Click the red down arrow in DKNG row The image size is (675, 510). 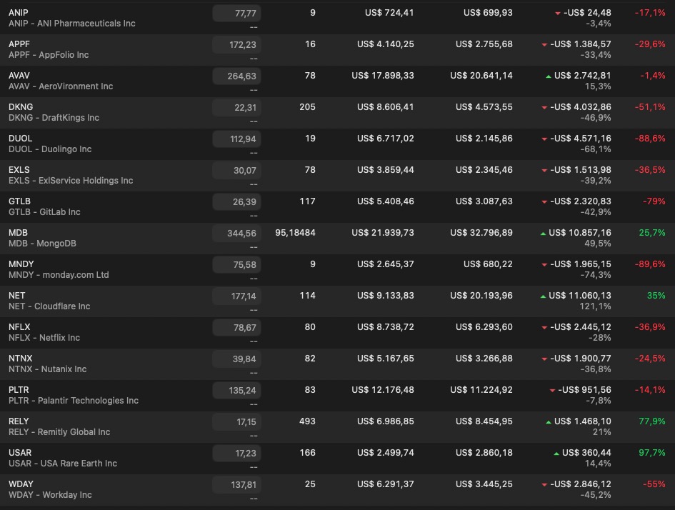544,108
